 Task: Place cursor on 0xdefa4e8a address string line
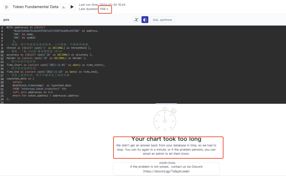tap(56, 31)
